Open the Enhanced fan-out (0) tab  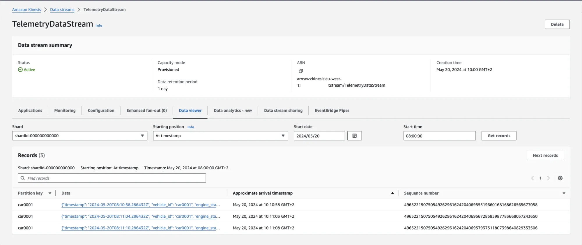[x=146, y=111]
